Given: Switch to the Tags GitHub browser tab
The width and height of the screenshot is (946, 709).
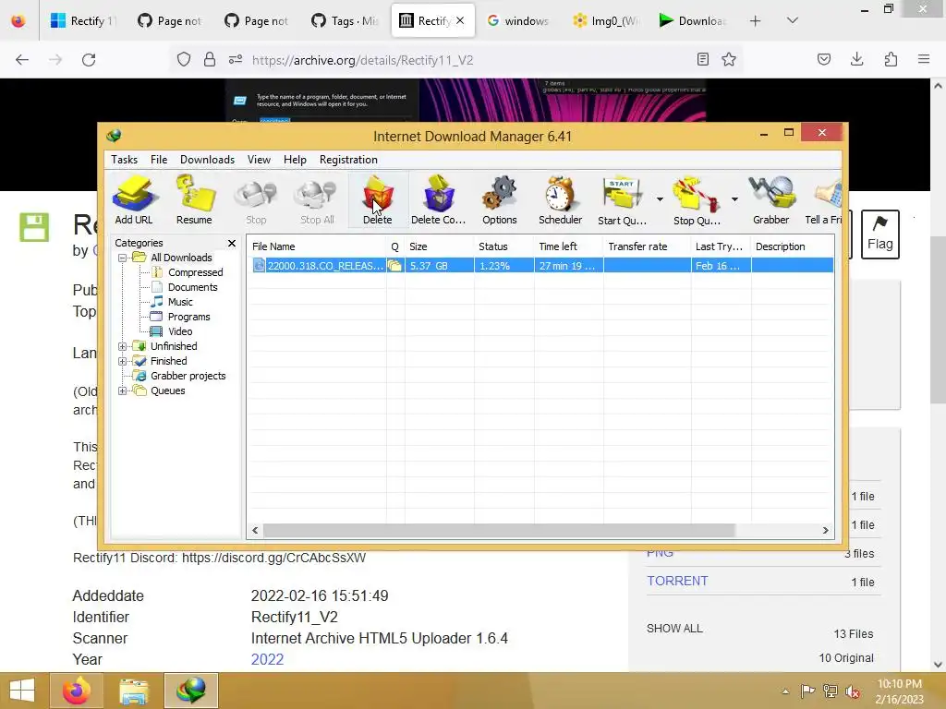Looking at the screenshot, I should click(x=345, y=21).
